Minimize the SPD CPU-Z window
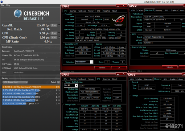The height and width of the screenshot is (131, 185). 118,74
